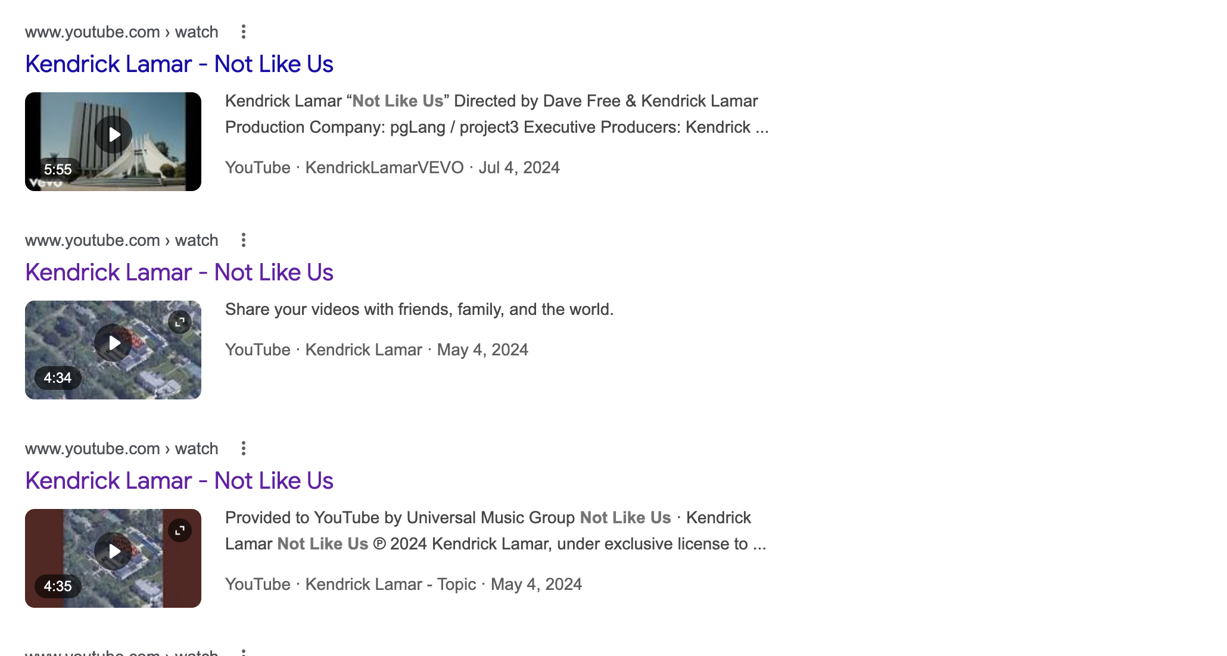
Task: Click the KendrickLamarVEVO channel name
Action: 384,168
